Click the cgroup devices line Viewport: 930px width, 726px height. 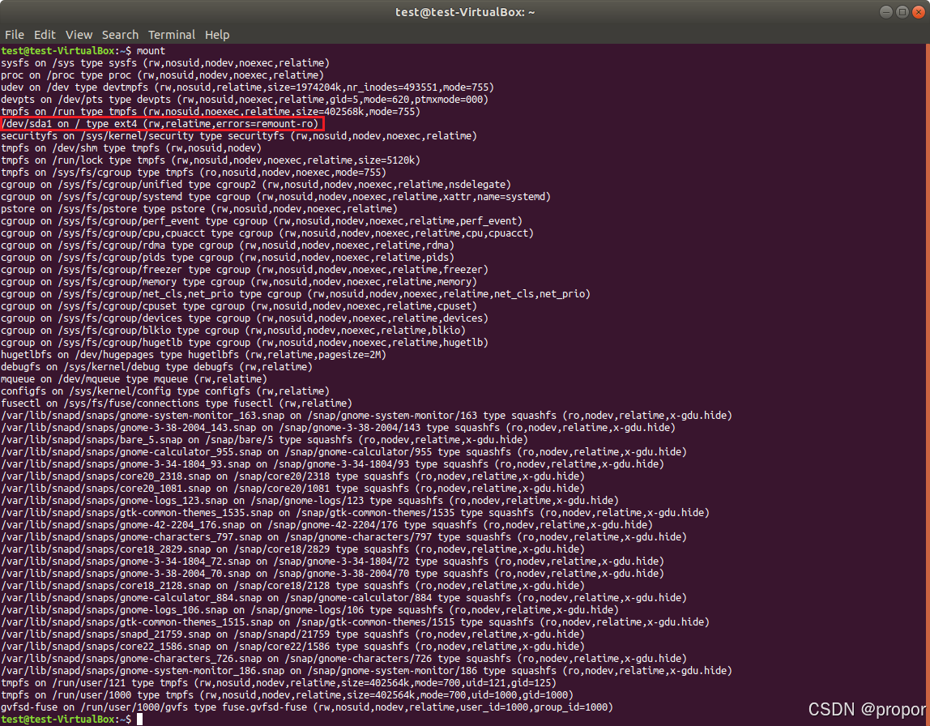click(x=245, y=318)
